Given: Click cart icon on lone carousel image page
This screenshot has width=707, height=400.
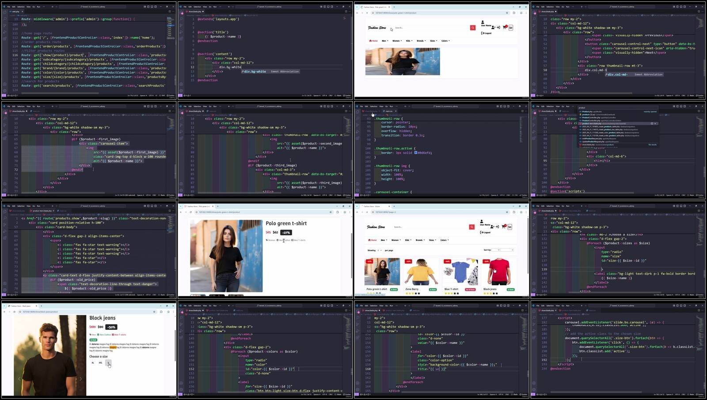Looking at the screenshot, I should [x=505, y=27].
